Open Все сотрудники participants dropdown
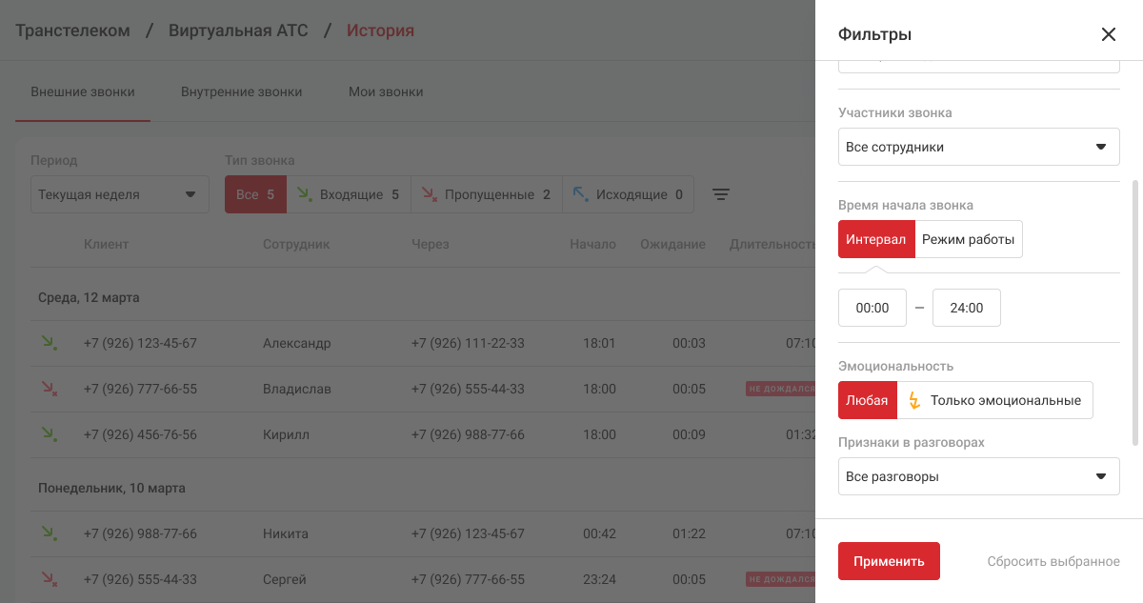1143x603 pixels. click(978, 147)
